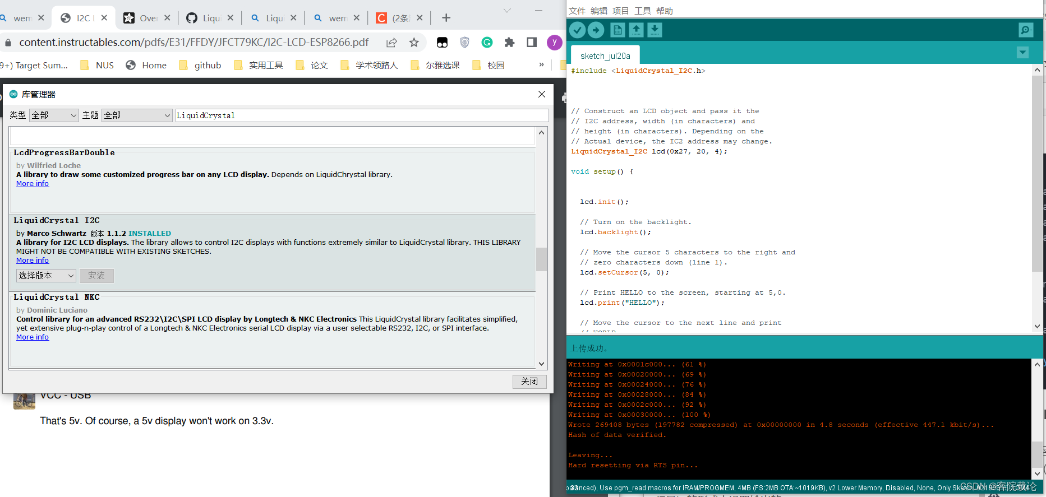This screenshot has height=497, width=1046.
Task: Click the code editor scroll up arrow
Action: tap(1037, 70)
